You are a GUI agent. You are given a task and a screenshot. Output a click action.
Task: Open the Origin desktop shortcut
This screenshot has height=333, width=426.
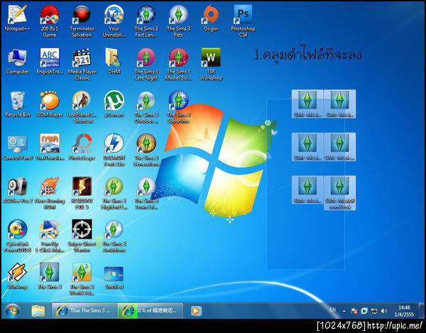pyautogui.click(x=211, y=18)
